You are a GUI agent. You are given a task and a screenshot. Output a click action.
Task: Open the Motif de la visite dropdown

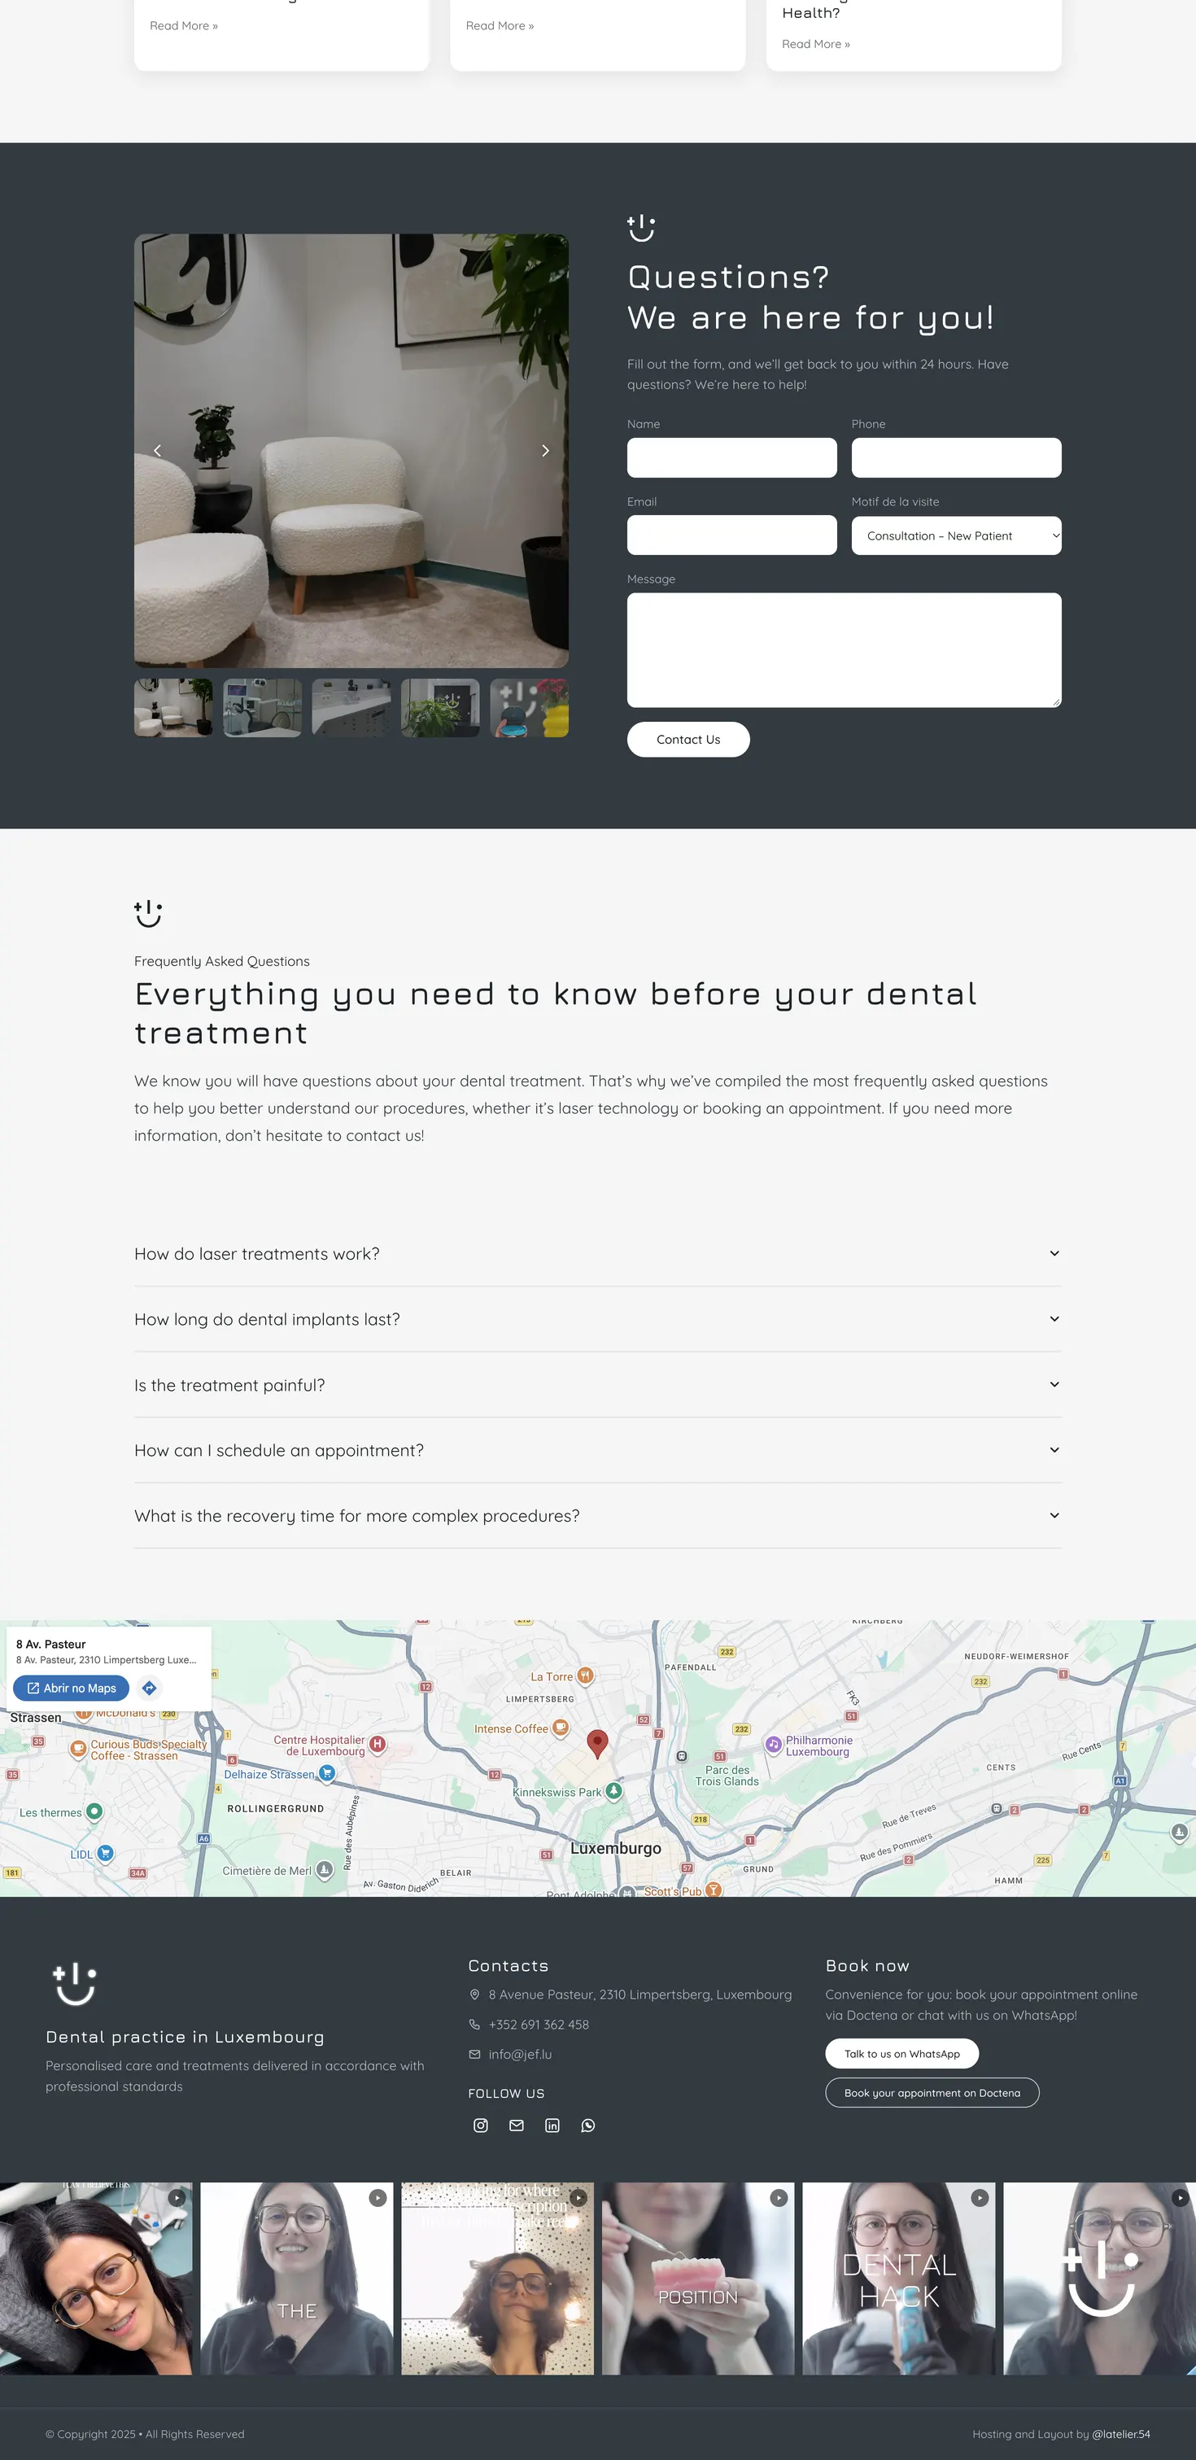955,535
